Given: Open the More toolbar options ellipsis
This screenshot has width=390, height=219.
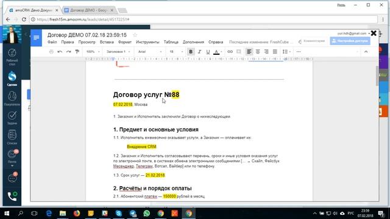Looking at the screenshot, I should pyautogui.click(x=299, y=52).
